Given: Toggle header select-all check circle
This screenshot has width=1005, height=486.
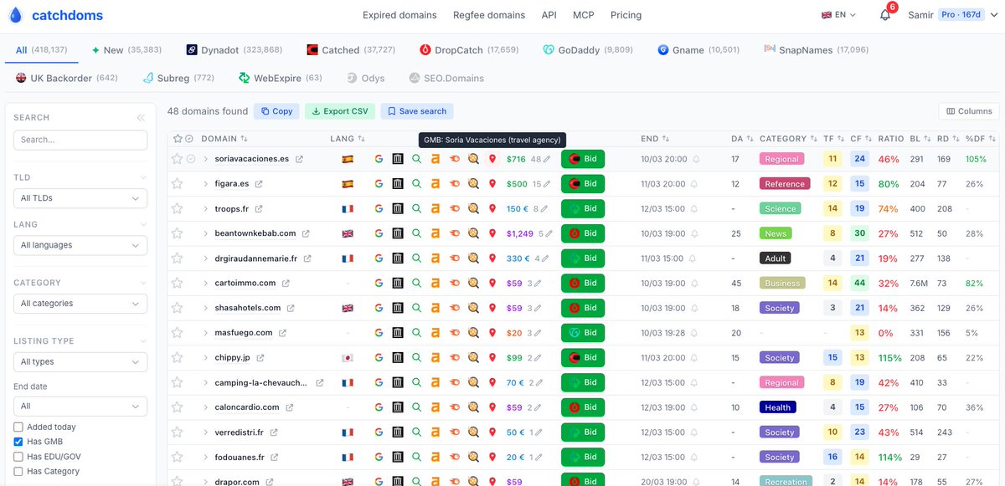Looking at the screenshot, I should click(x=189, y=139).
